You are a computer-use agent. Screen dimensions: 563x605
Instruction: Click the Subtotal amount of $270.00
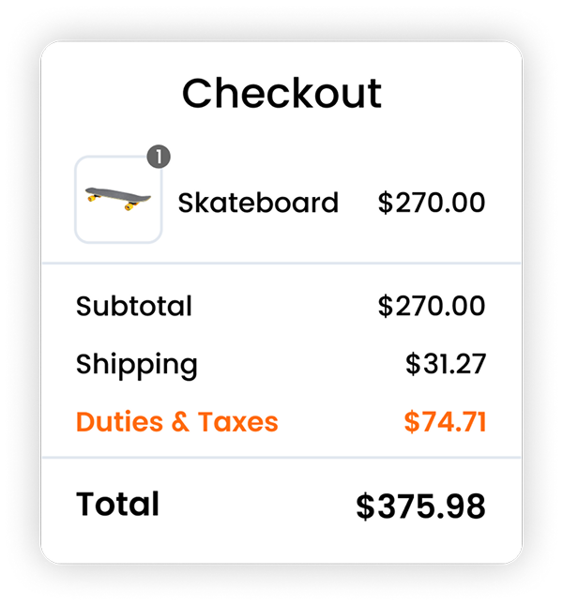tap(432, 306)
